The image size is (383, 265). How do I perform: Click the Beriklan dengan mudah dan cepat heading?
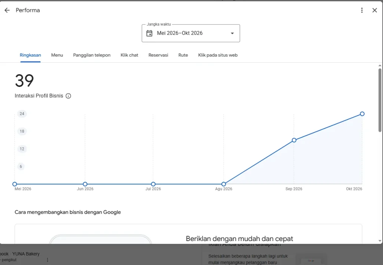pyautogui.click(x=239, y=238)
